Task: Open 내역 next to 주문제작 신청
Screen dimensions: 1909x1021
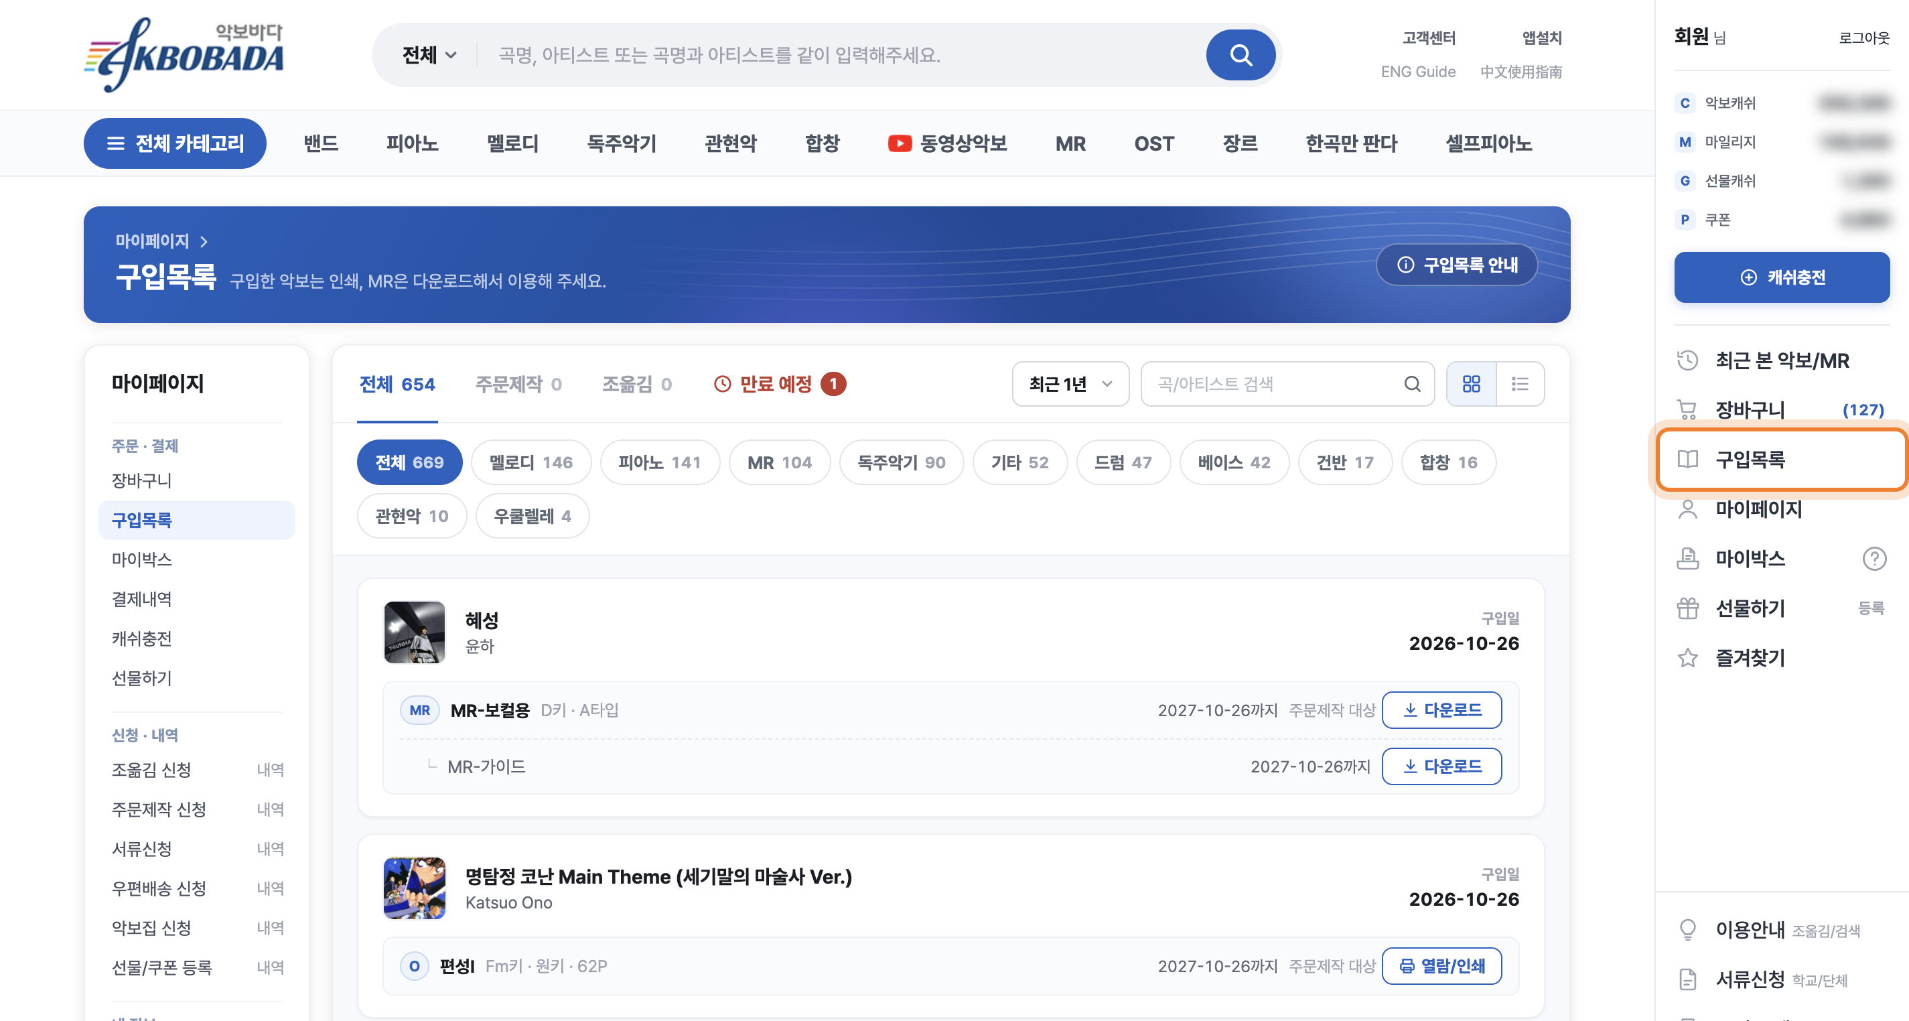Action: tap(271, 810)
